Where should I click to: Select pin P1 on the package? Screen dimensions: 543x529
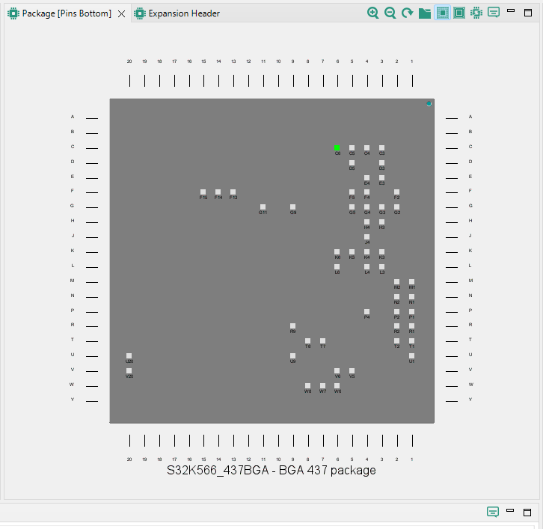point(412,312)
